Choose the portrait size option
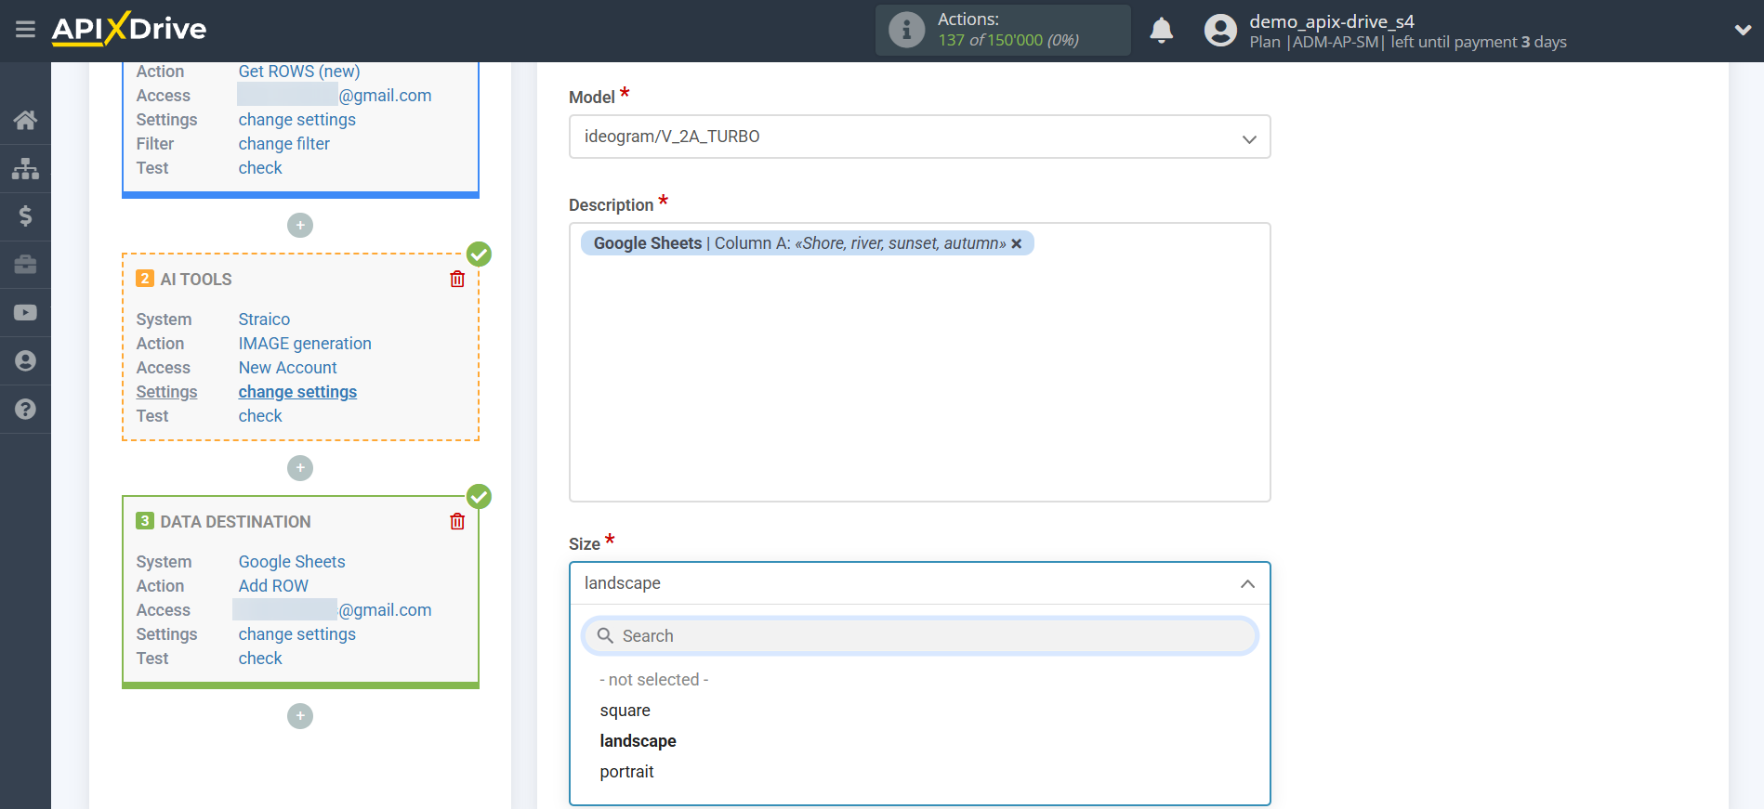The image size is (1764, 809). (627, 772)
